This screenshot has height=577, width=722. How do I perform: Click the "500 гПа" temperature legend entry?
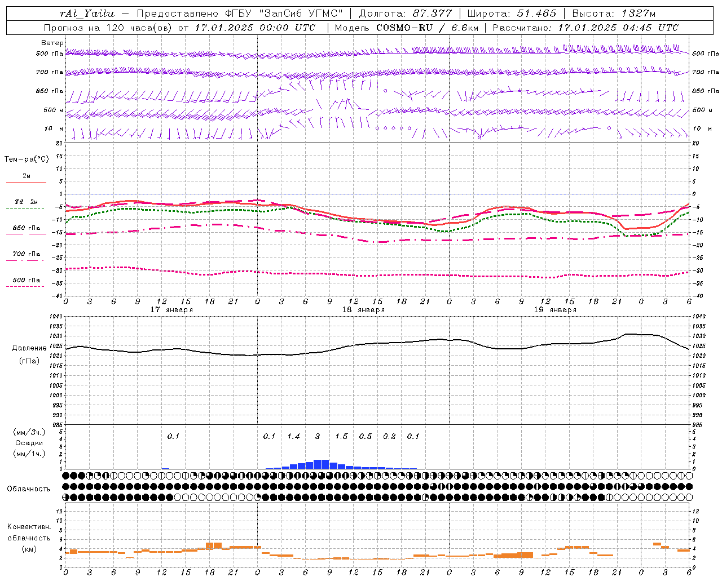27,280
